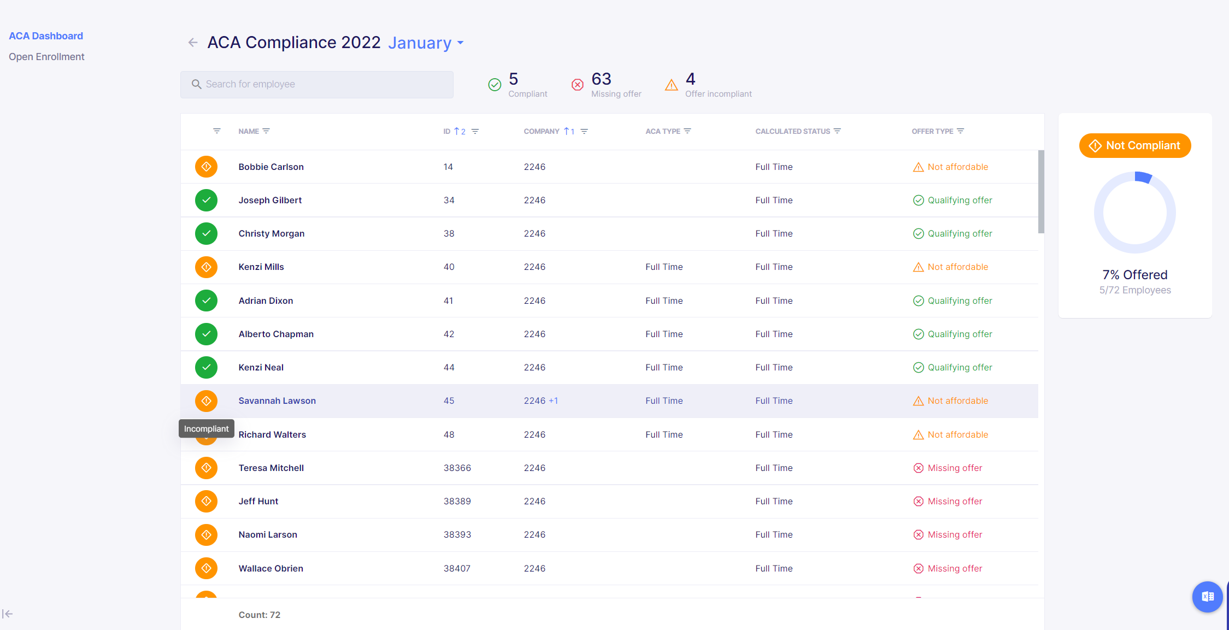The width and height of the screenshot is (1229, 630).
Task: Click Jeff Hunt's calculated status Full Time
Action: (x=774, y=501)
